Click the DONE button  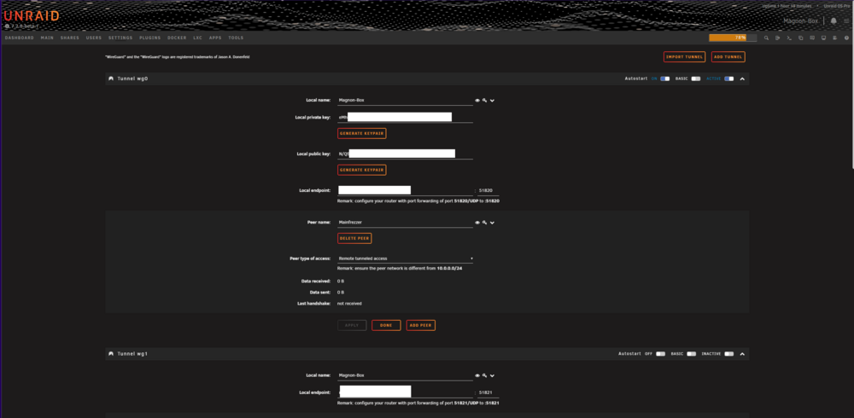pos(386,325)
